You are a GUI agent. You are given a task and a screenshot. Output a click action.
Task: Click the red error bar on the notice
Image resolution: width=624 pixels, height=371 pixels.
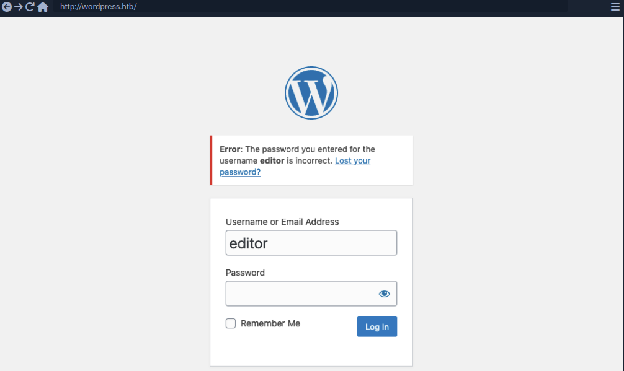[x=211, y=160]
